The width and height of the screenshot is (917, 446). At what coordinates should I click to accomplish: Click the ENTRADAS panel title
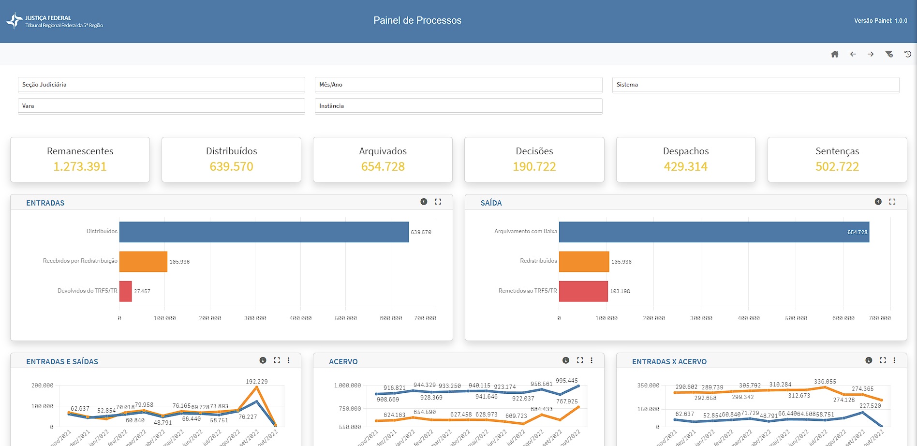coord(45,203)
